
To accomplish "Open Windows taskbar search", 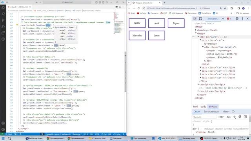I will [9, 138].
